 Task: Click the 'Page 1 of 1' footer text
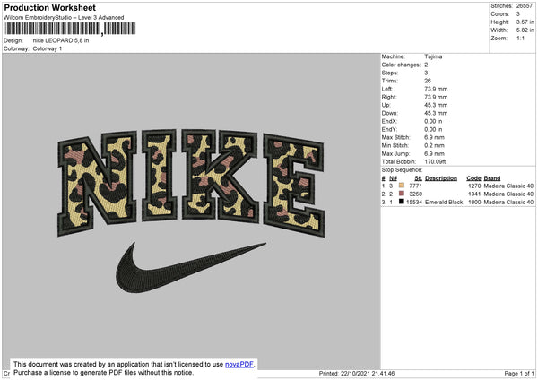[519, 373]
